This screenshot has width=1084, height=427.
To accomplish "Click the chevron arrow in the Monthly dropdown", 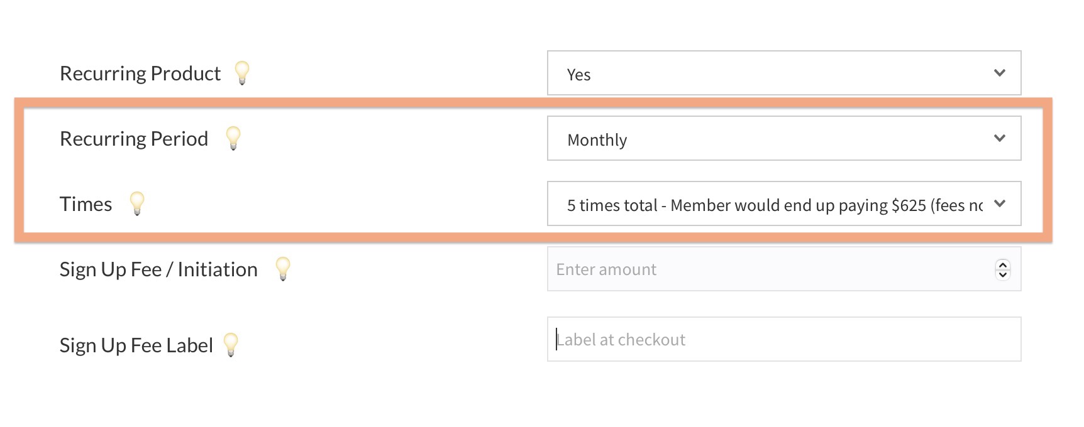I will coord(1000,138).
